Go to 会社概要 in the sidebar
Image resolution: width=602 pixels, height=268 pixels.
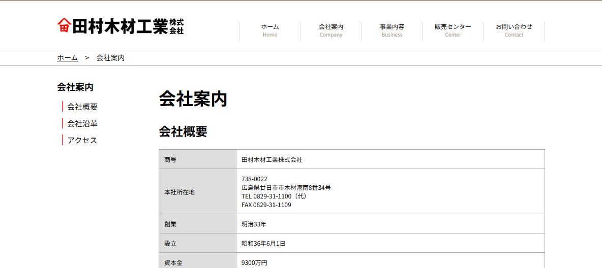tap(82, 107)
